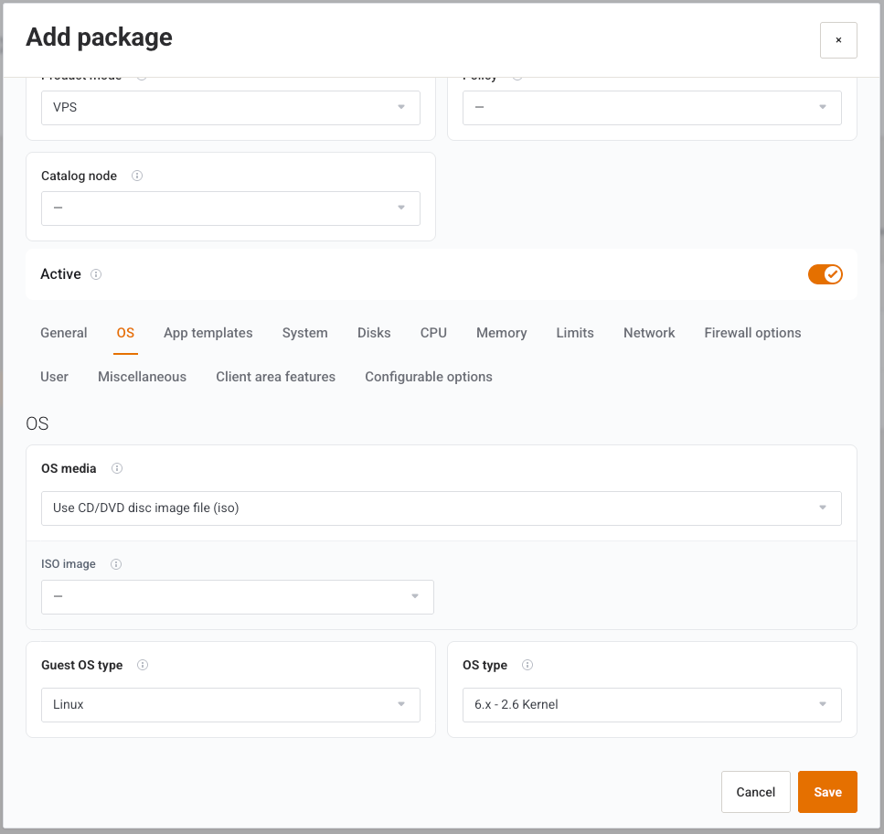Switch to the App templates tab
Image resolution: width=884 pixels, height=834 pixels.
point(208,333)
